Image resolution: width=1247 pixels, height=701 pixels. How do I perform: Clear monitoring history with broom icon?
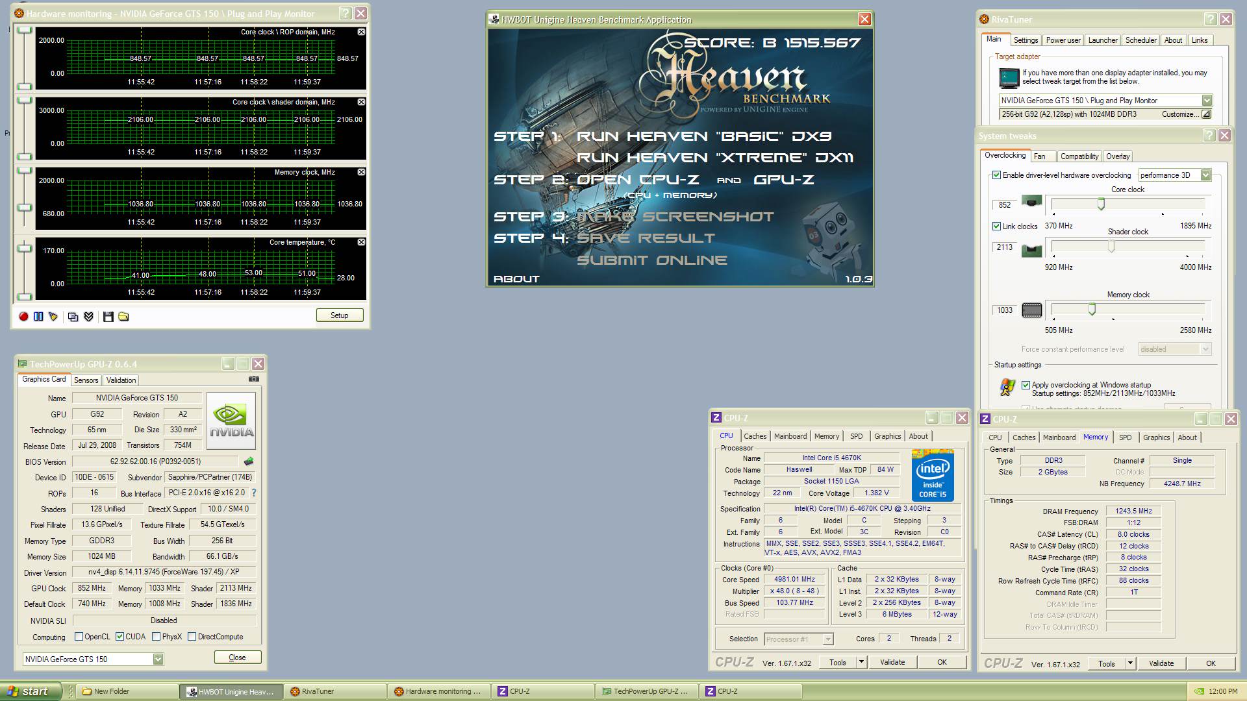53,316
